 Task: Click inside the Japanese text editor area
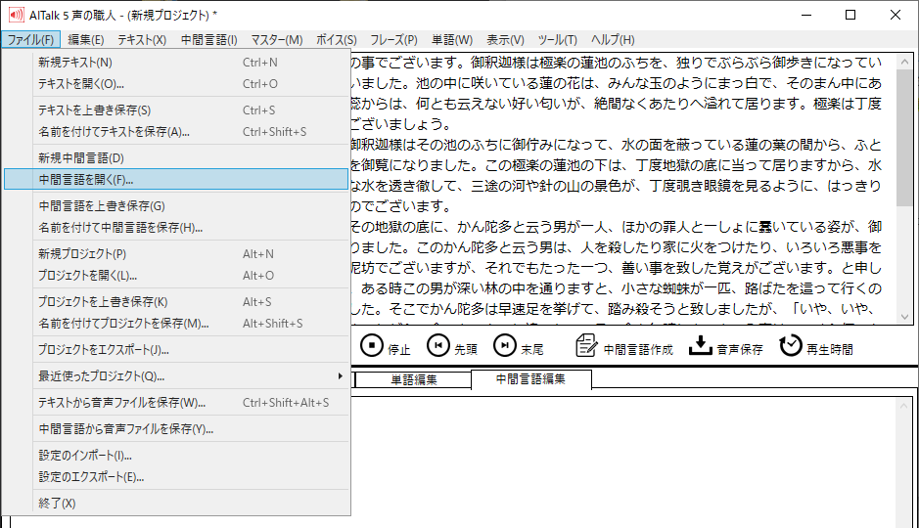click(x=623, y=189)
